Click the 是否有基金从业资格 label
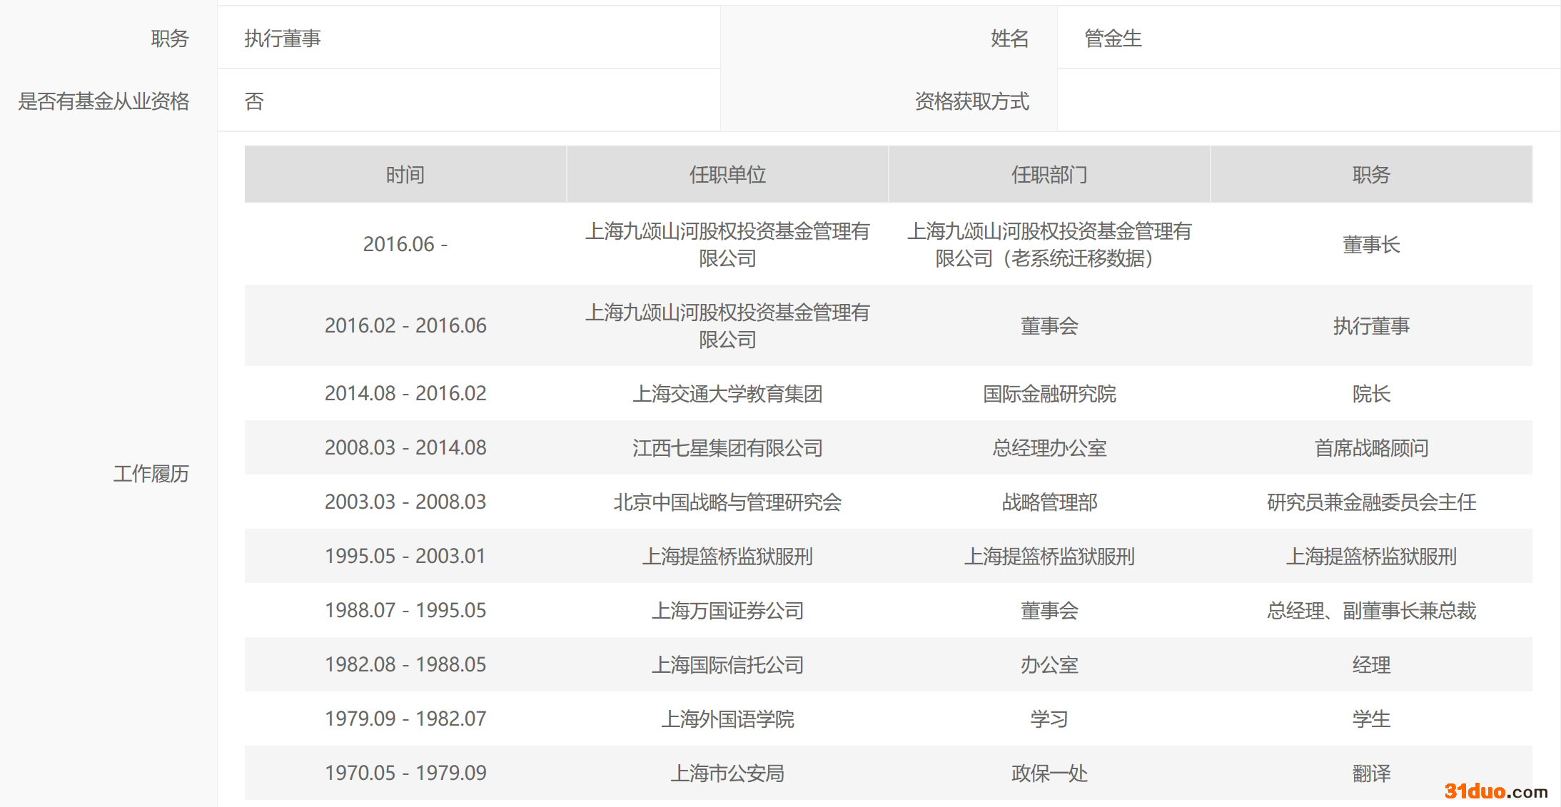Viewport: 1561px width, 807px height. [103, 101]
